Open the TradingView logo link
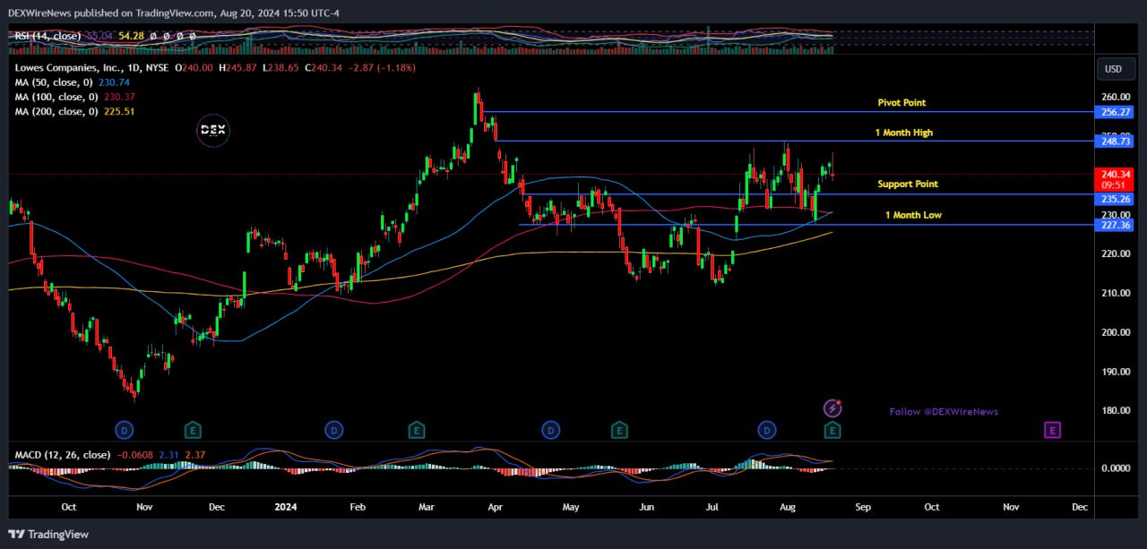The height and width of the screenshot is (549, 1147). pyautogui.click(x=49, y=535)
